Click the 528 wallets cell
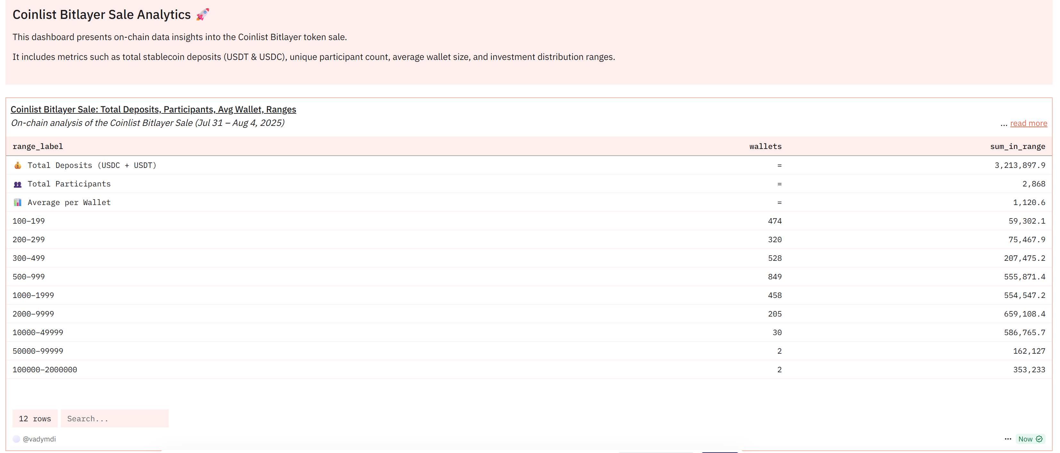Viewport: 1060px width, 453px height. point(775,258)
